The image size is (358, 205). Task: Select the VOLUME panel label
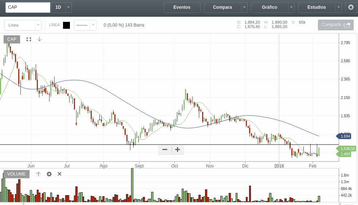[16, 174]
